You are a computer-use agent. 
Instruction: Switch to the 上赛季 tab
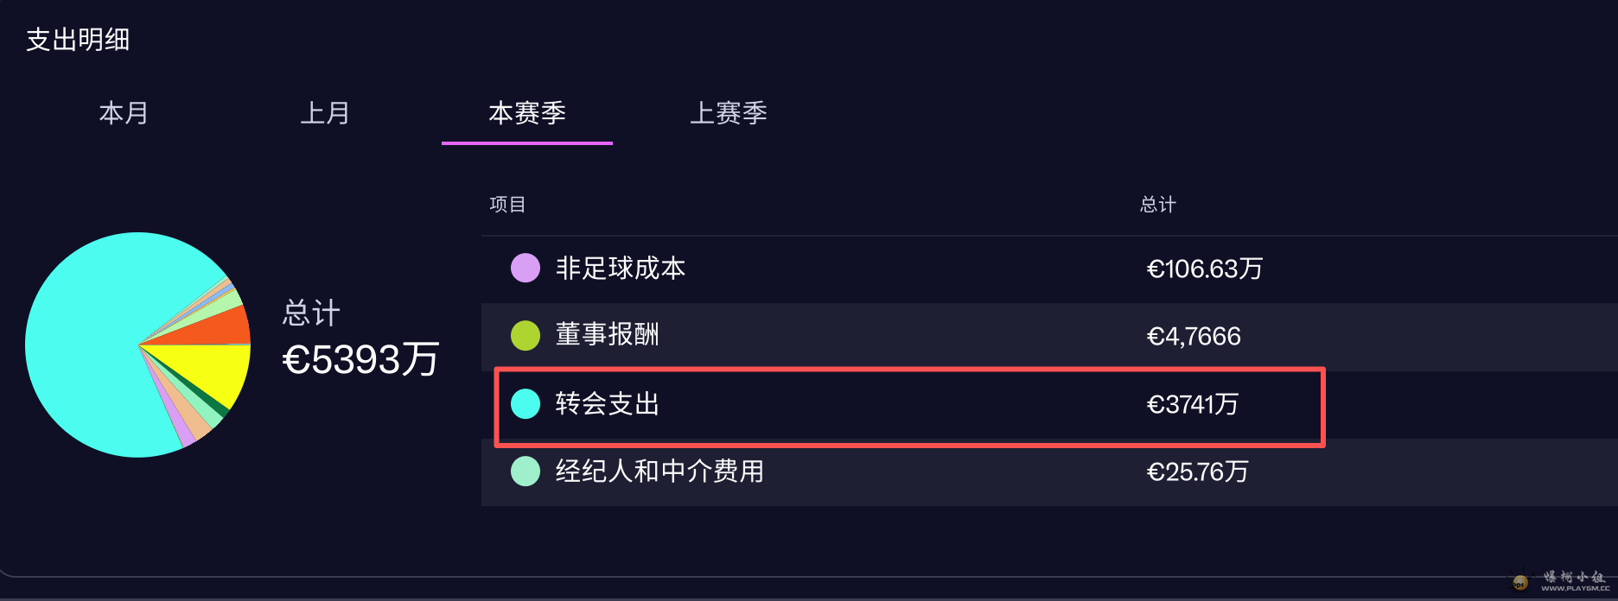729,113
